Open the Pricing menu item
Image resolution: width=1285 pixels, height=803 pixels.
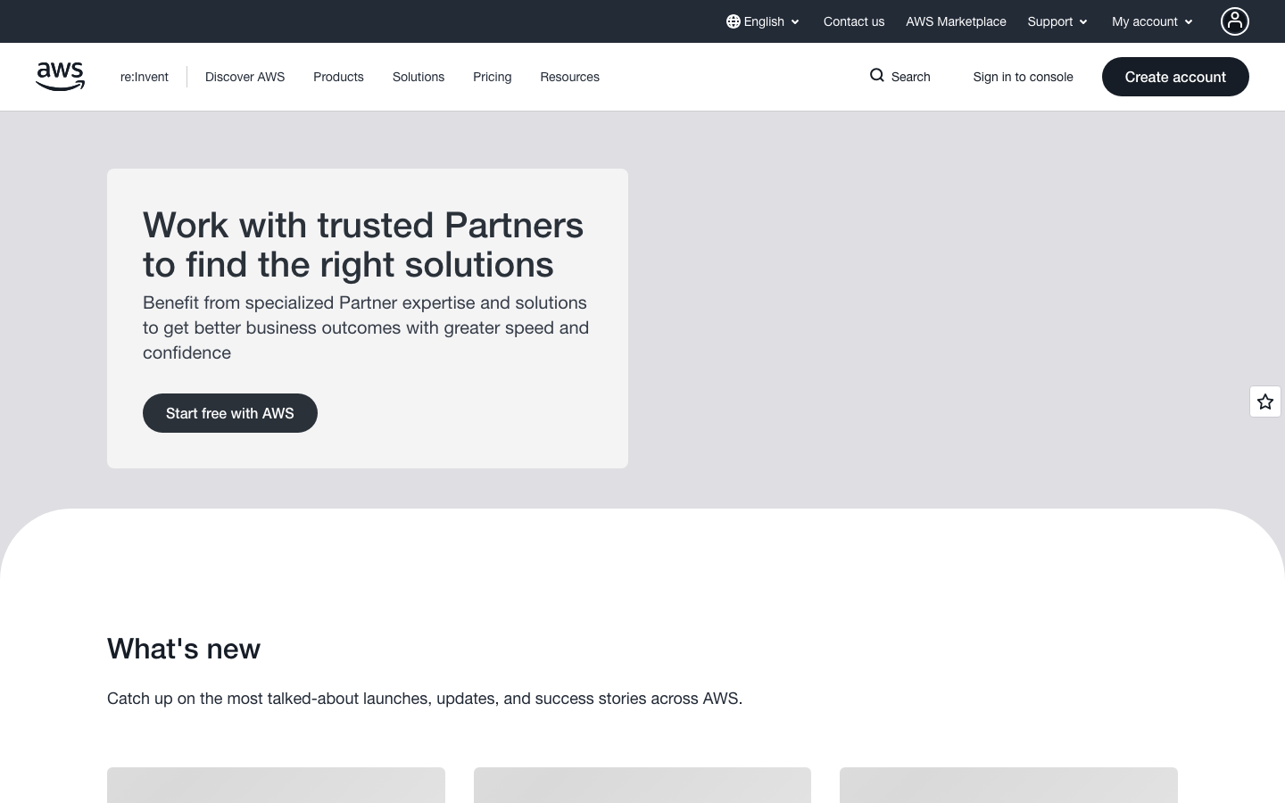(493, 77)
